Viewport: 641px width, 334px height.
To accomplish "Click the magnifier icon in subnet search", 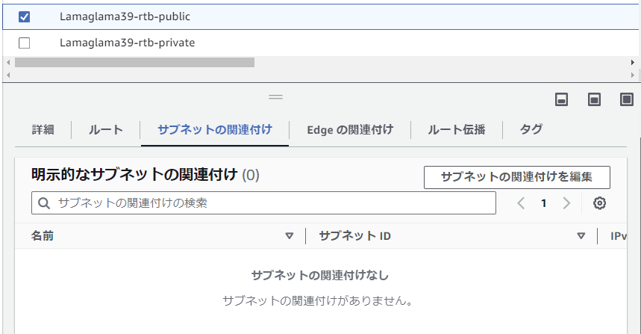I will [44, 203].
